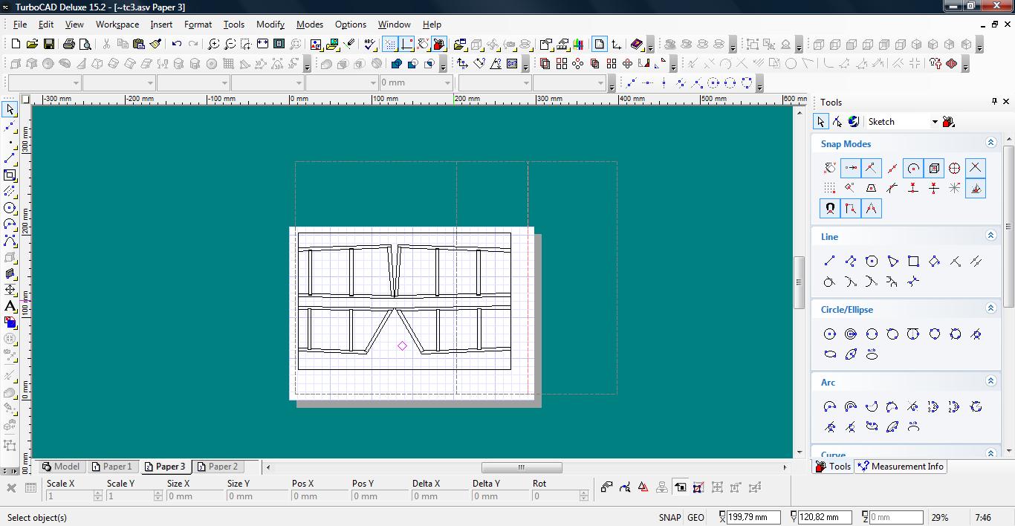Toggle SNAP in the status bar

pos(669,517)
